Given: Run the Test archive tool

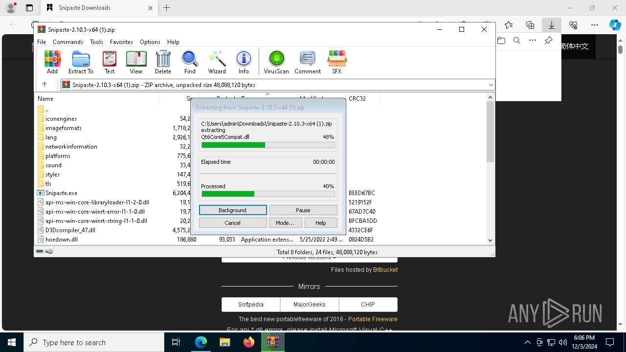Looking at the screenshot, I should coord(110,62).
